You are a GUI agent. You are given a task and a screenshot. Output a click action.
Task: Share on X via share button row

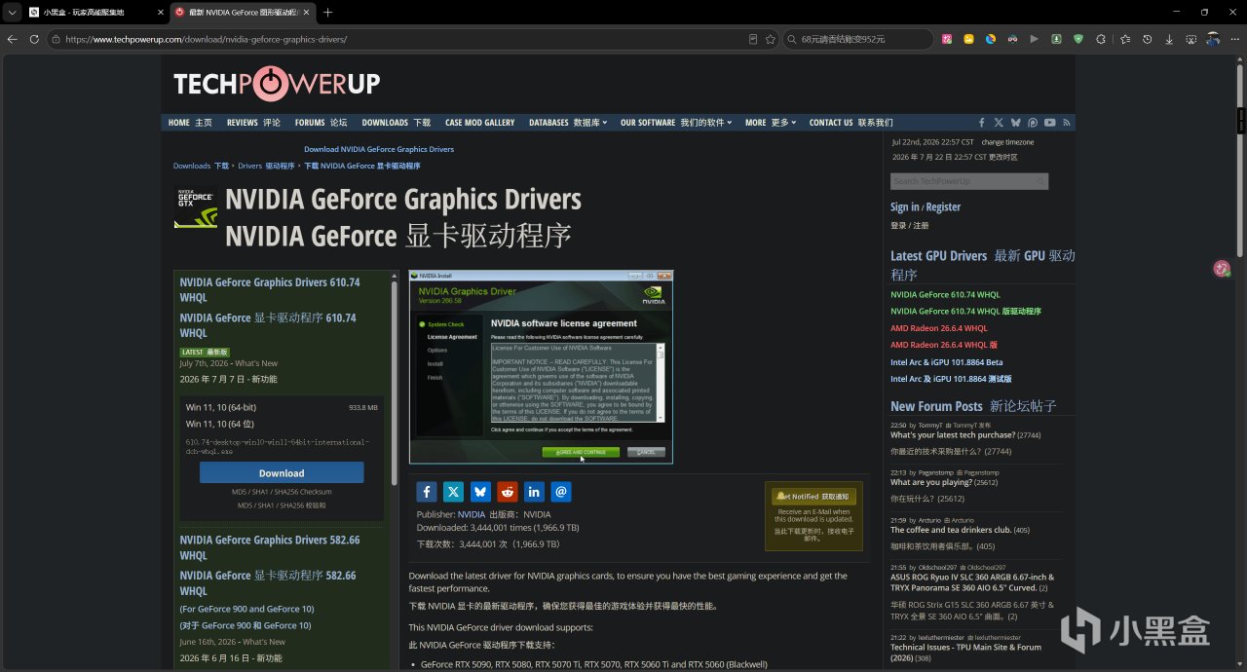pyautogui.click(x=454, y=492)
